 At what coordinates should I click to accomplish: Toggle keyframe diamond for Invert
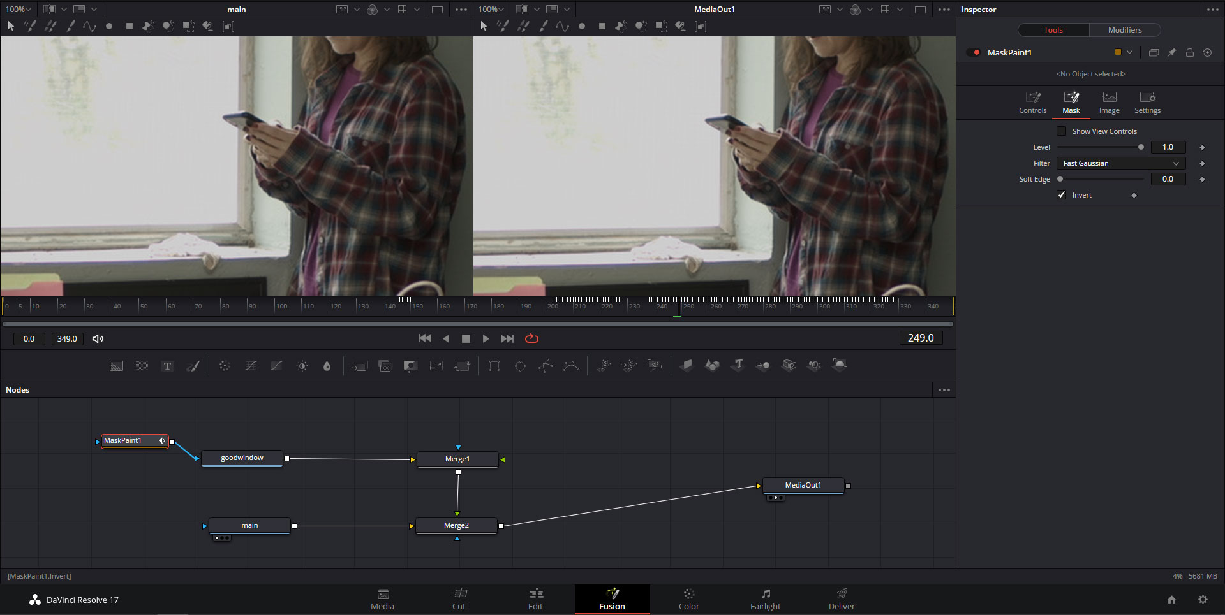1134,196
